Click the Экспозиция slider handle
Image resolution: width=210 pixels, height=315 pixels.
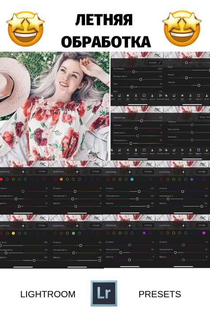pyautogui.click(x=134, y=72)
